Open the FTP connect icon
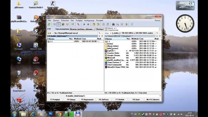208x117 pixels. [104, 24]
